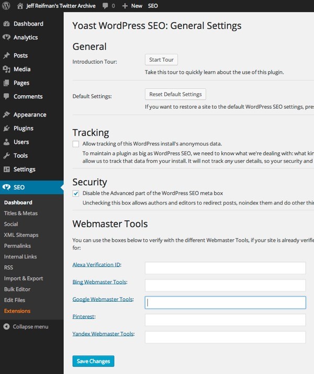Focus the Yandex Webmaster Tools input field
The image size is (314, 374).
225,337
